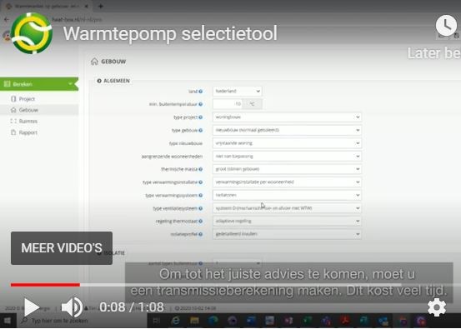Open the type project dropdown
The height and width of the screenshot is (329, 461).
point(287,117)
